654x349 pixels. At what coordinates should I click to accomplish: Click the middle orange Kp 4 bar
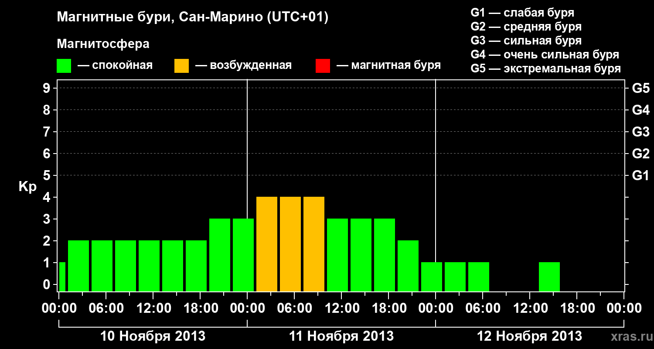[290, 244]
